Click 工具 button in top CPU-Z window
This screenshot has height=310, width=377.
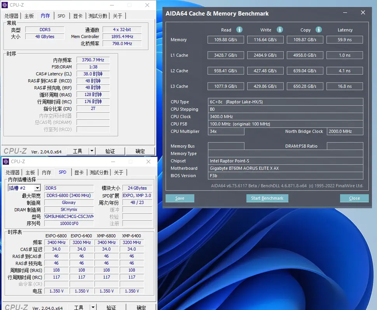click(77, 151)
